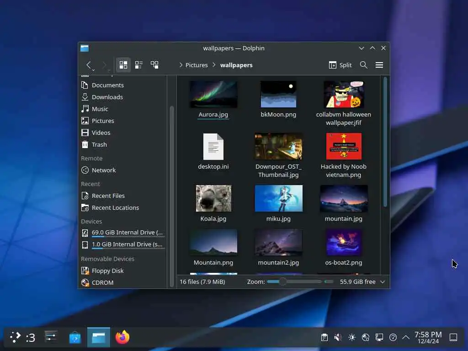468x351 pixels.
Task: Click the CDROM disc icon
Action: tap(85, 282)
